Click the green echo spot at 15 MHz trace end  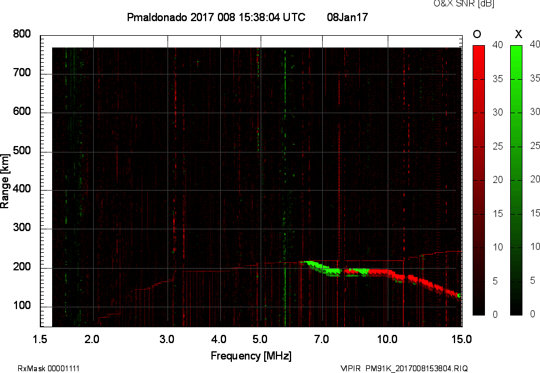point(459,296)
